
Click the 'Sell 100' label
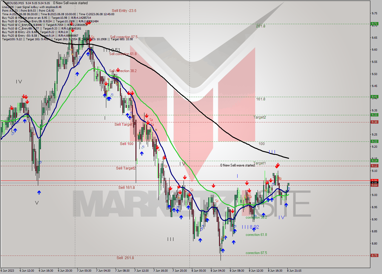(127, 144)
